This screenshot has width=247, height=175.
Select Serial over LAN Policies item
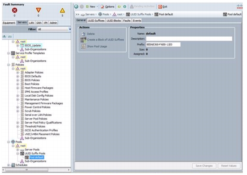(x=38, y=115)
